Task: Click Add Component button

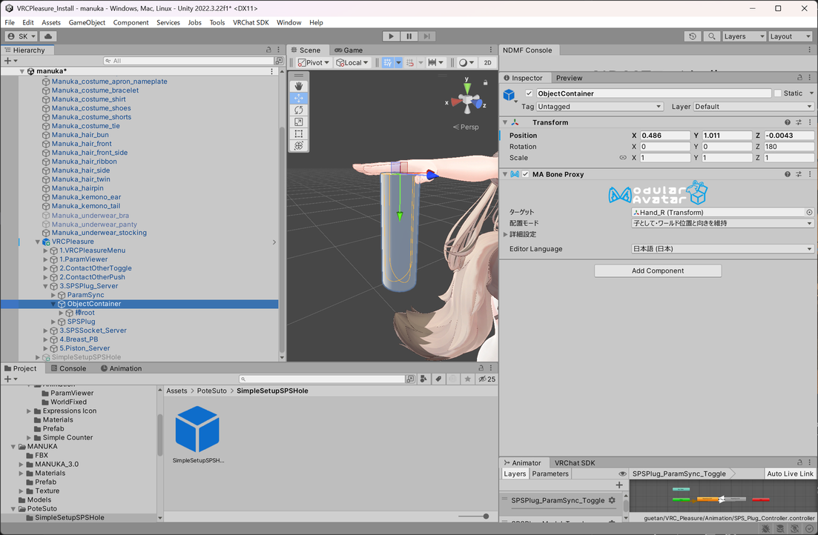Action: coord(658,270)
